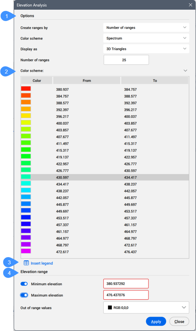Click the Insert legend table icon

click(26, 263)
